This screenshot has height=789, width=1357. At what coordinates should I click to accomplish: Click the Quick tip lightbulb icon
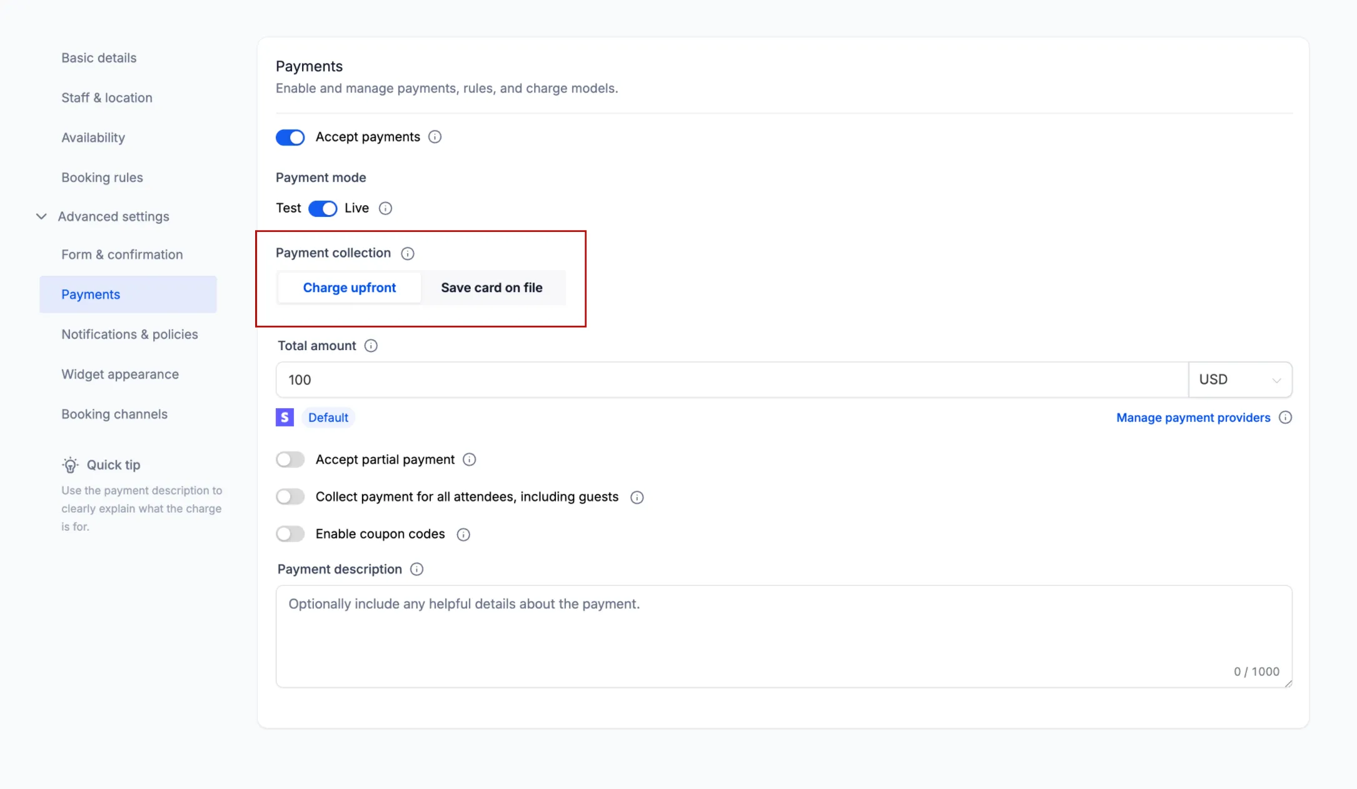70,465
